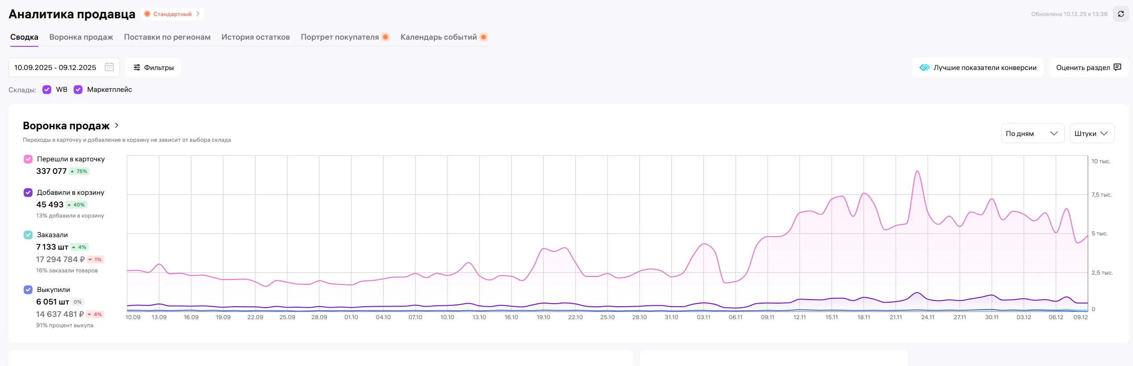Click orange dot beside Календарь событий
The width and height of the screenshot is (1133, 366).
(x=483, y=37)
